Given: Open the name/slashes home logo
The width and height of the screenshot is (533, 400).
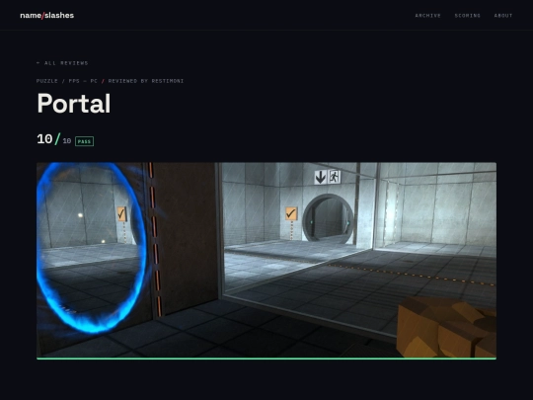Looking at the screenshot, I should click(47, 15).
